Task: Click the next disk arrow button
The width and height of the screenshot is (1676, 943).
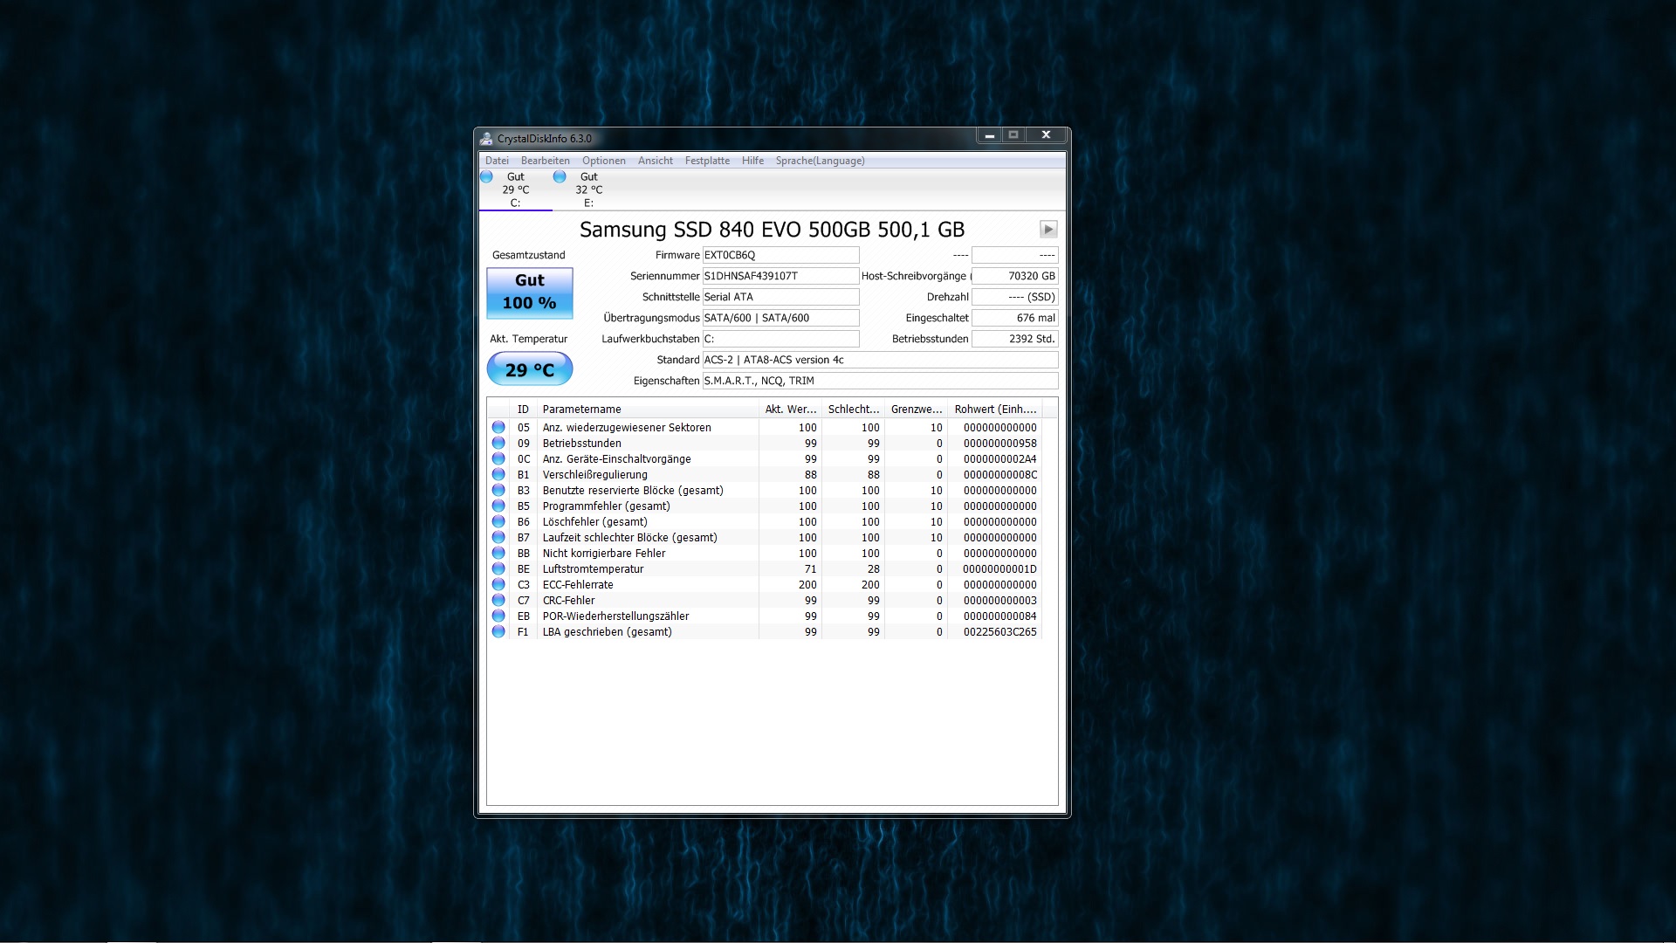Action: coord(1048,229)
